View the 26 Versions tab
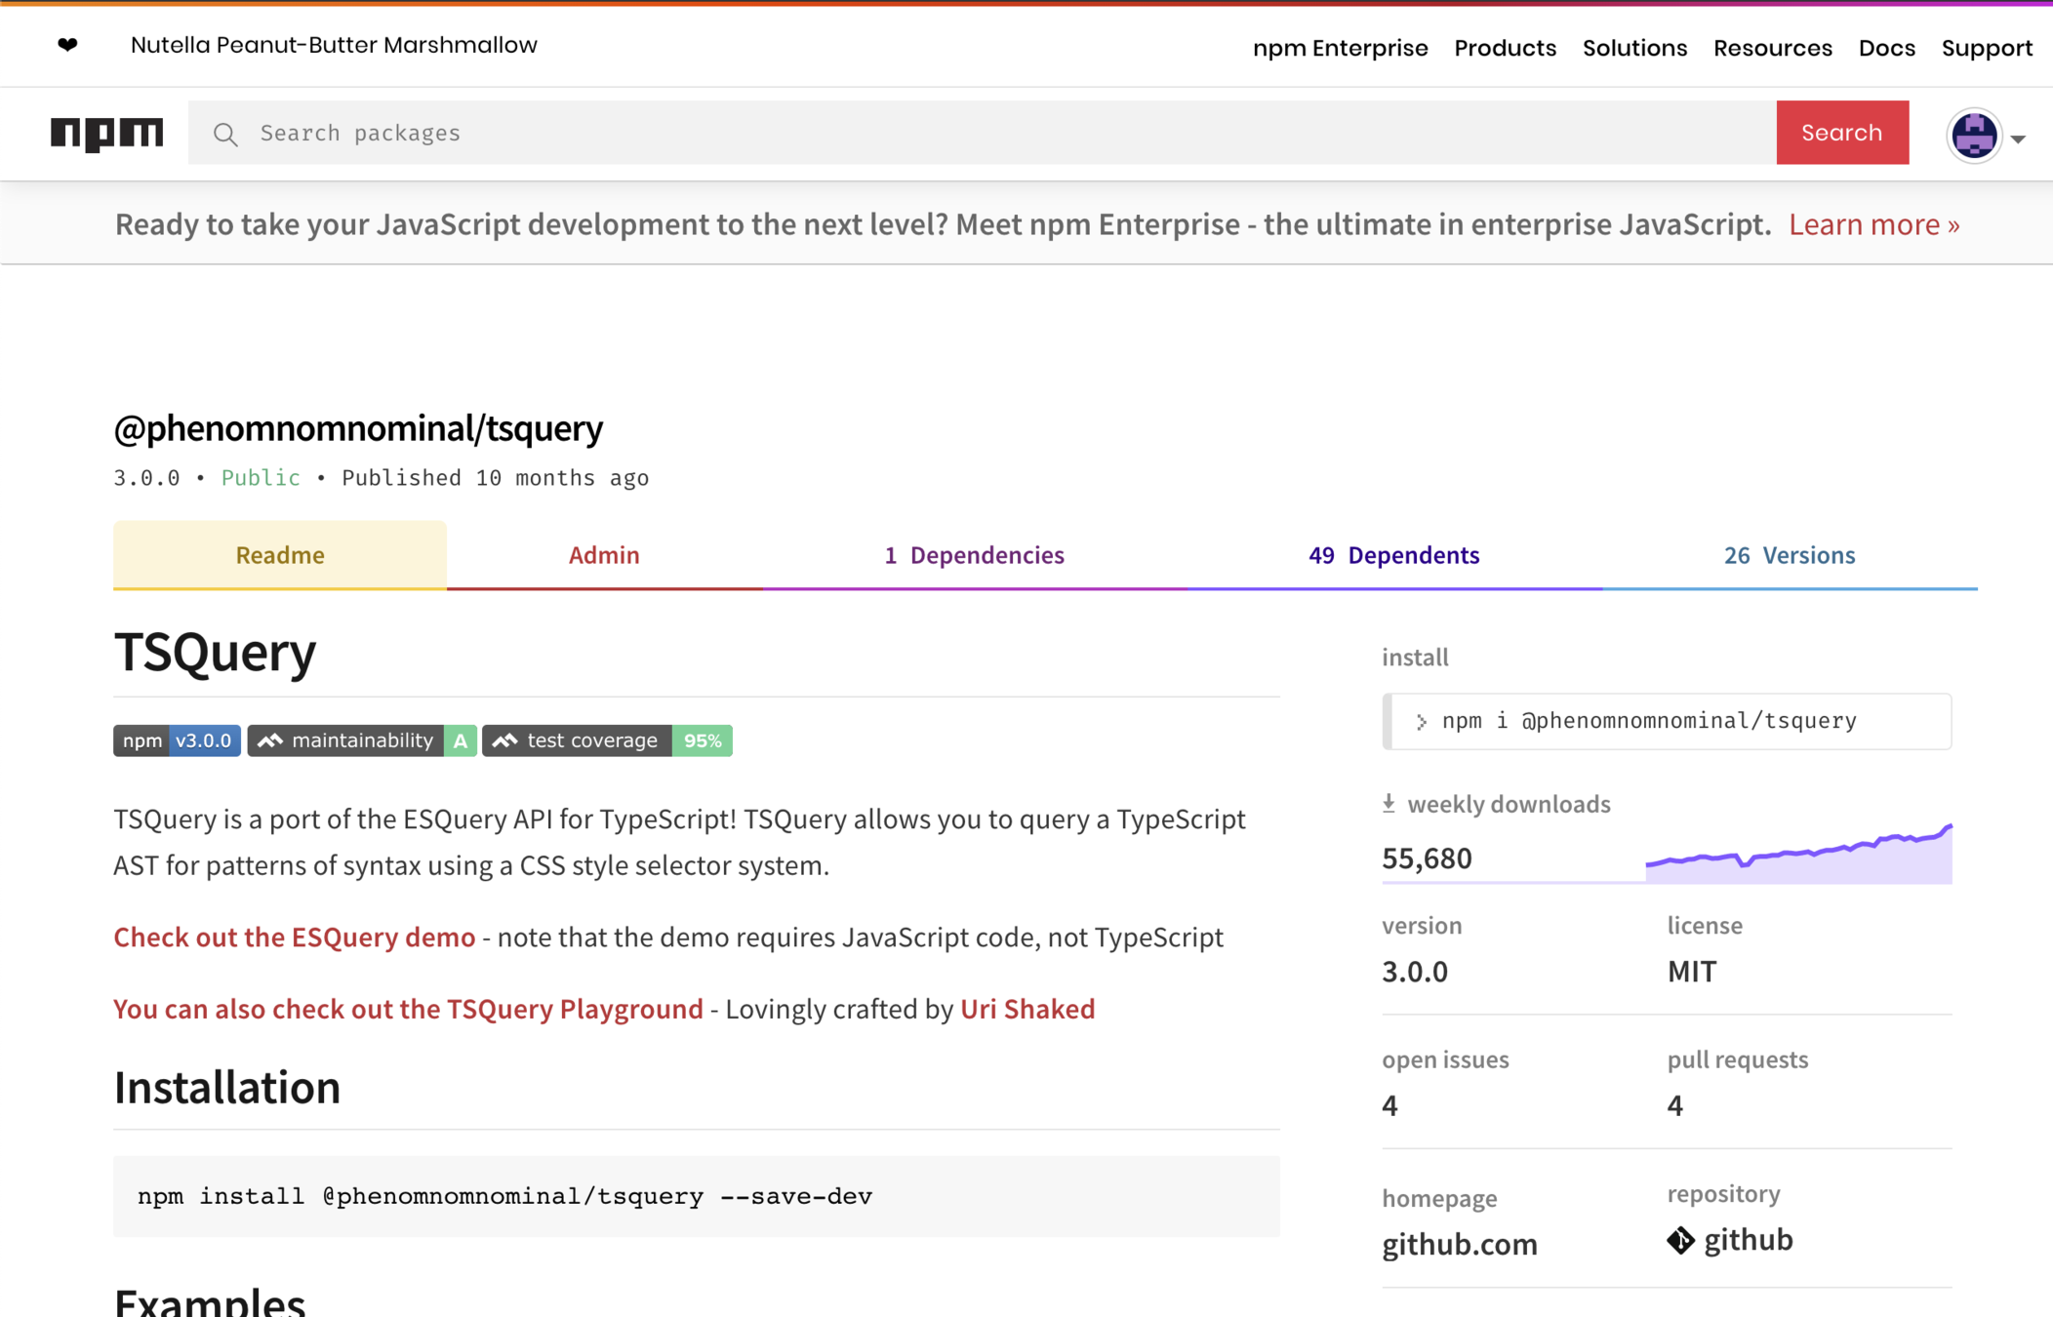Screen dimensions: 2053x1317 1789,555
